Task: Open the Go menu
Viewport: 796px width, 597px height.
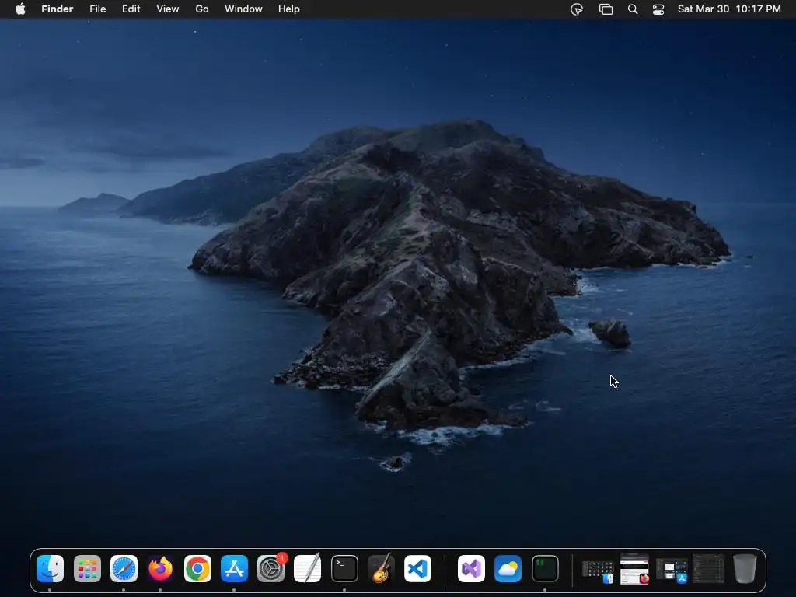Action: (x=202, y=9)
